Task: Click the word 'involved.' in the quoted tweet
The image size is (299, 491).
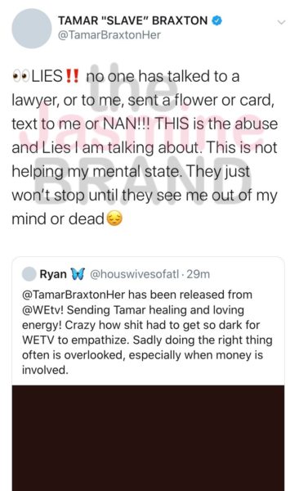Action: click(x=45, y=370)
